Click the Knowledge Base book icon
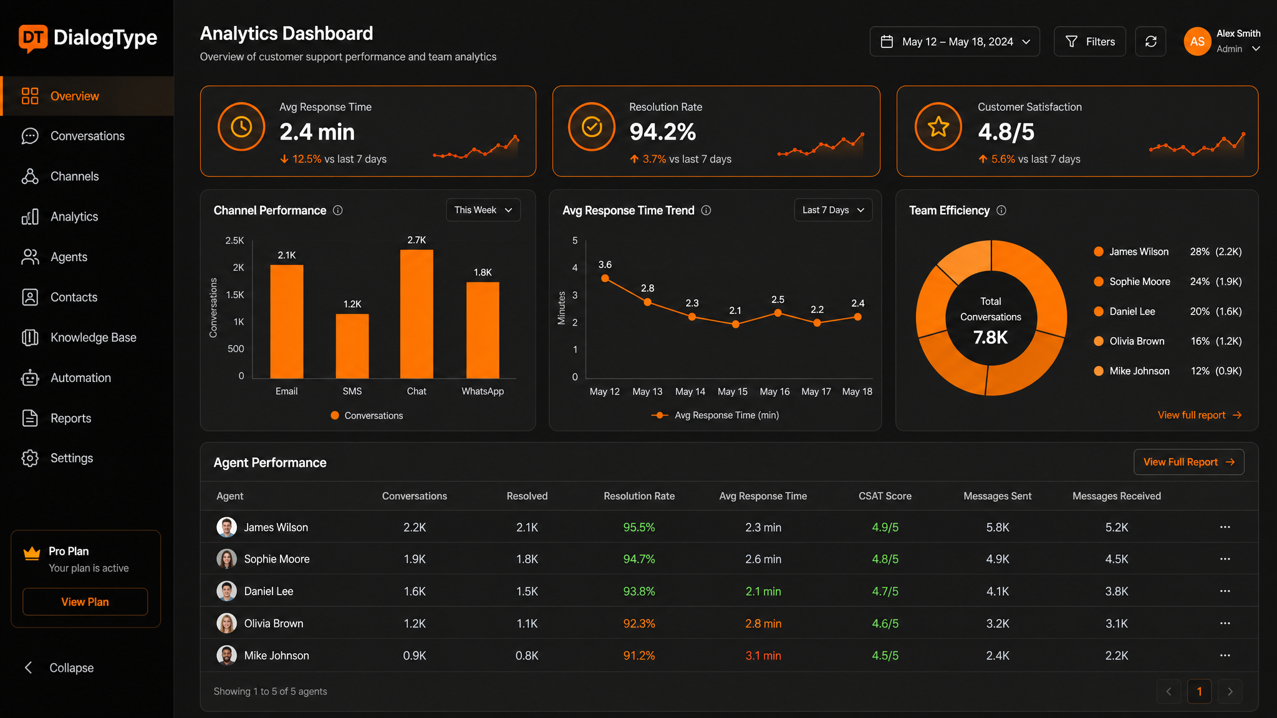The width and height of the screenshot is (1277, 718). pos(30,337)
